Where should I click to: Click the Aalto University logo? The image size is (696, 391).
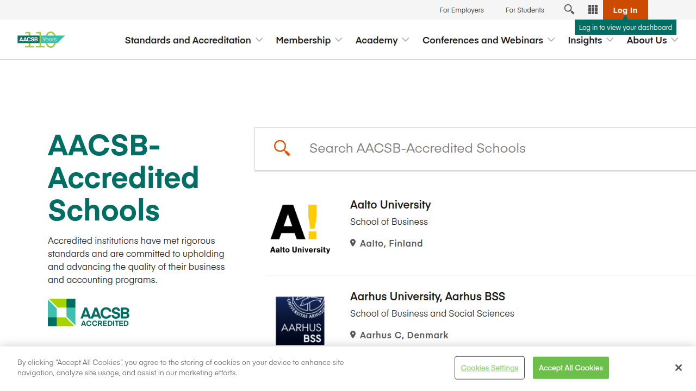click(x=300, y=229)
